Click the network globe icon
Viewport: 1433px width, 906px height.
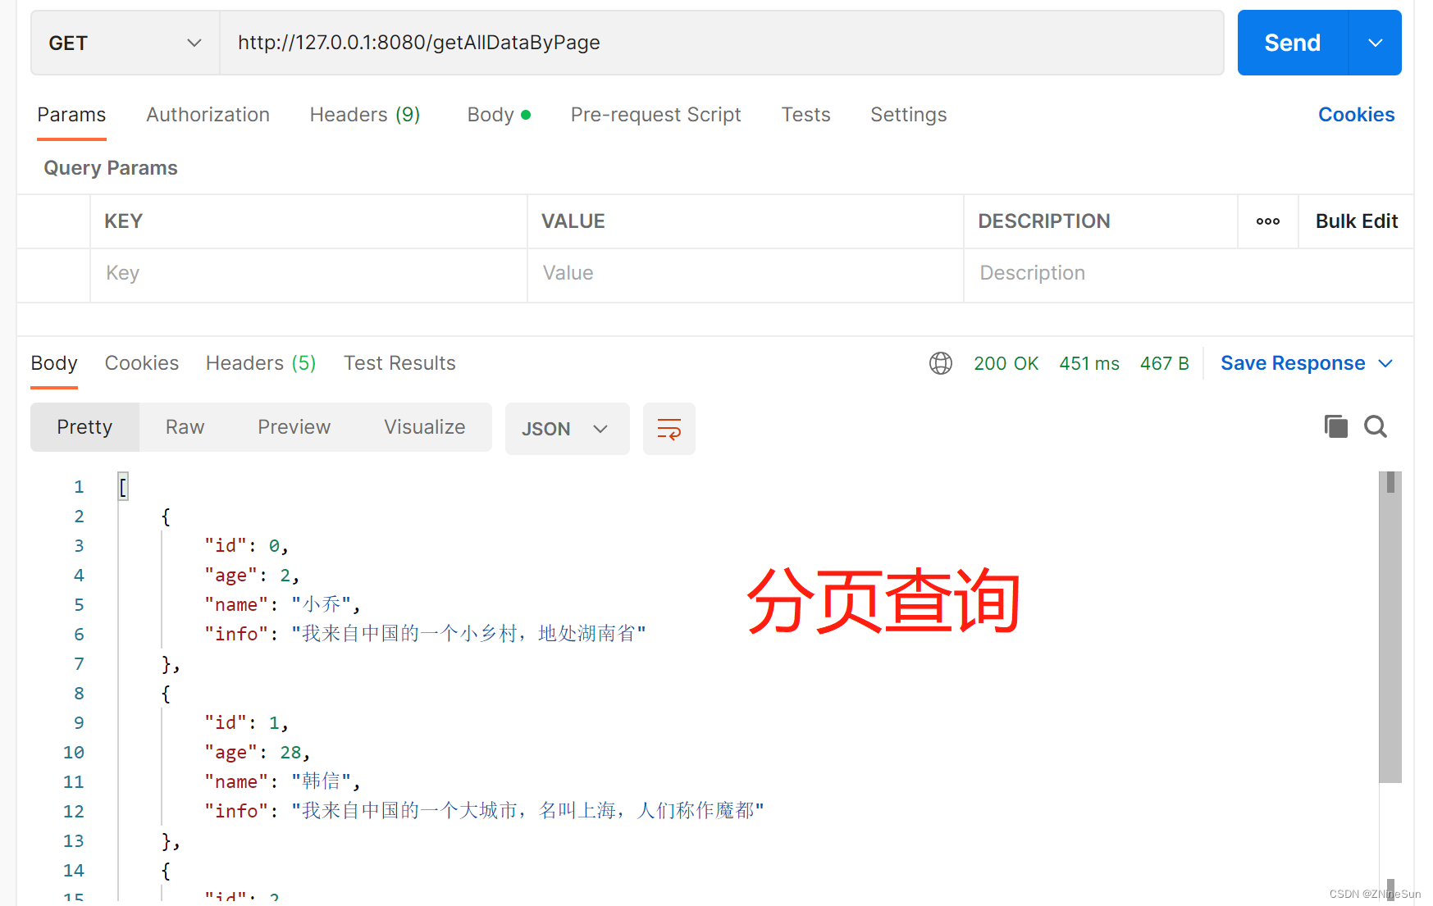point(941,363)
